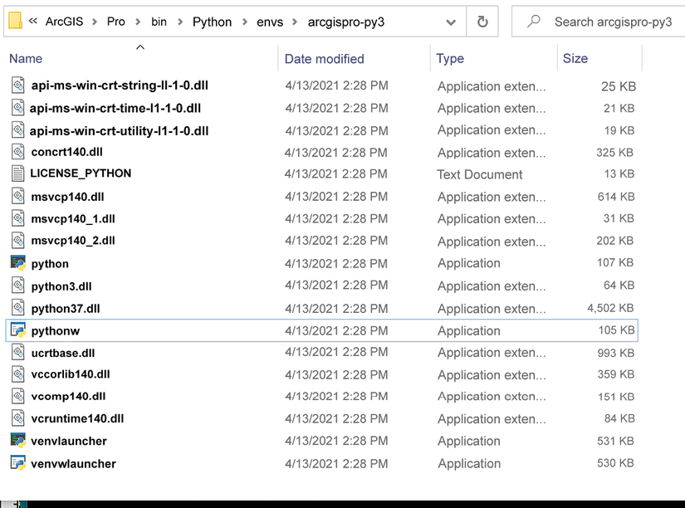Image resolution: width=685 pixels, height=508 pixels.
Task: Click the 325 KB size value
Action: pos(614,152)
